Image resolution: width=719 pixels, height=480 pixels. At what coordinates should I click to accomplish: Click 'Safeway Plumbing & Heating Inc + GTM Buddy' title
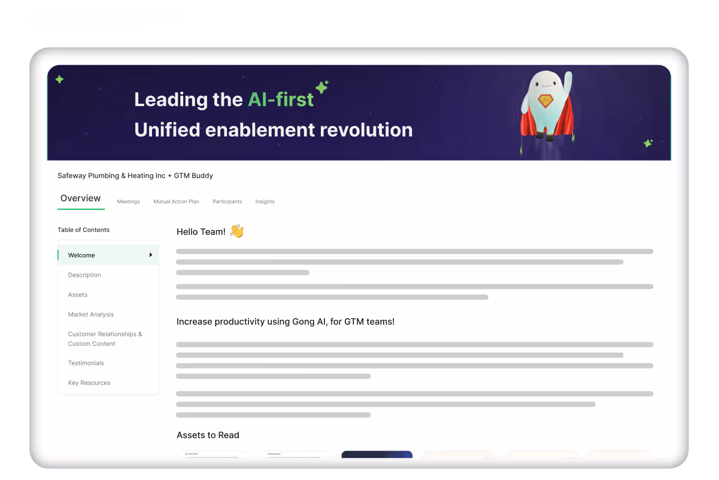click(x=135, y=176)
